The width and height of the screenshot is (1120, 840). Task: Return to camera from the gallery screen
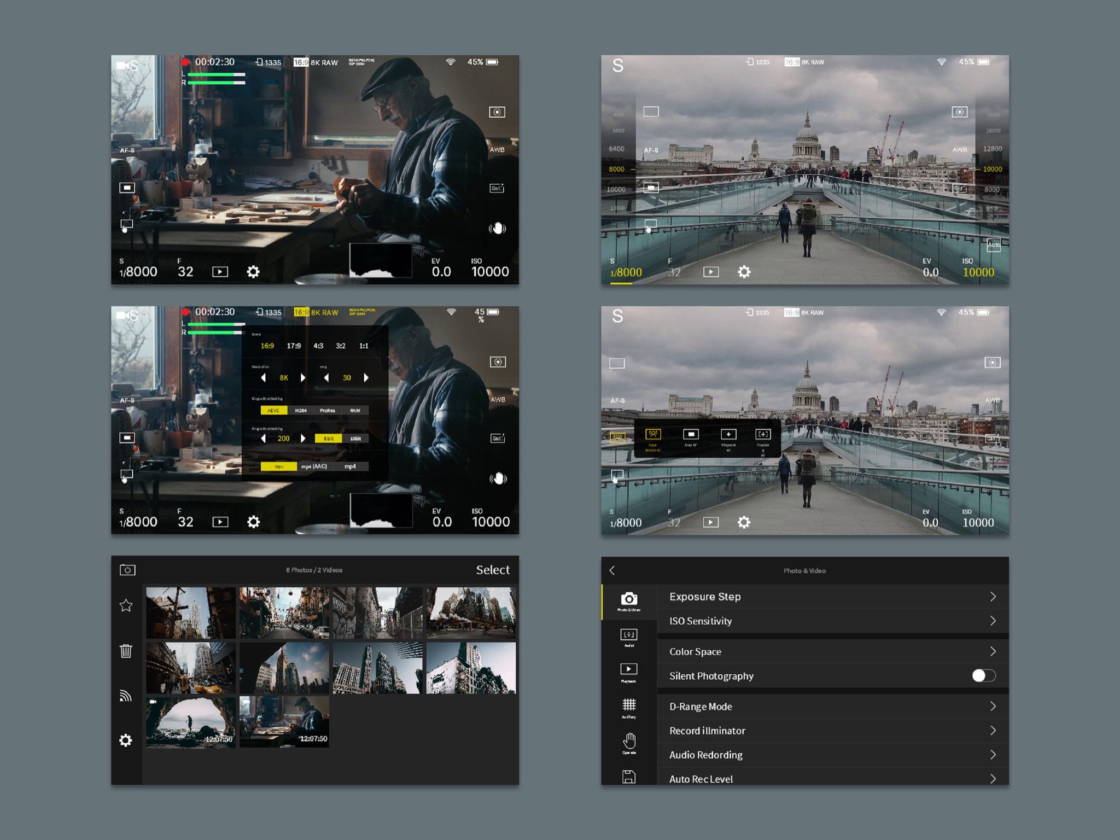pyautogui.click(x=127, y=570)
